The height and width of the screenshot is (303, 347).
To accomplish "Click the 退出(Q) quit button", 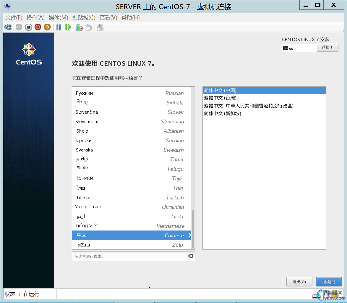I will coord(299,282).
